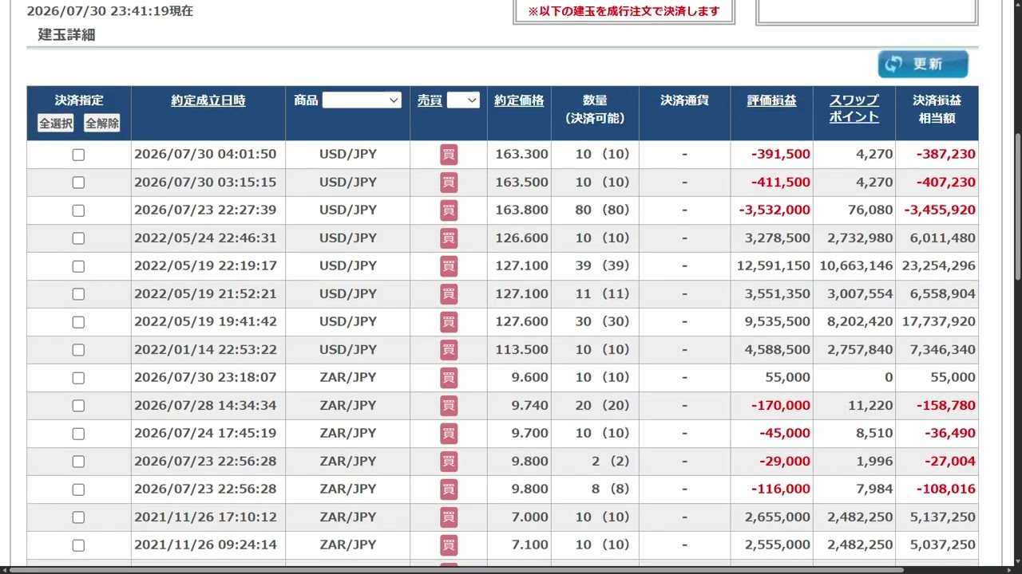Viewport: 1022px width, 574px height.
Task: Sort by 約定成立日時 column header
Action: (x=208, y=100)
